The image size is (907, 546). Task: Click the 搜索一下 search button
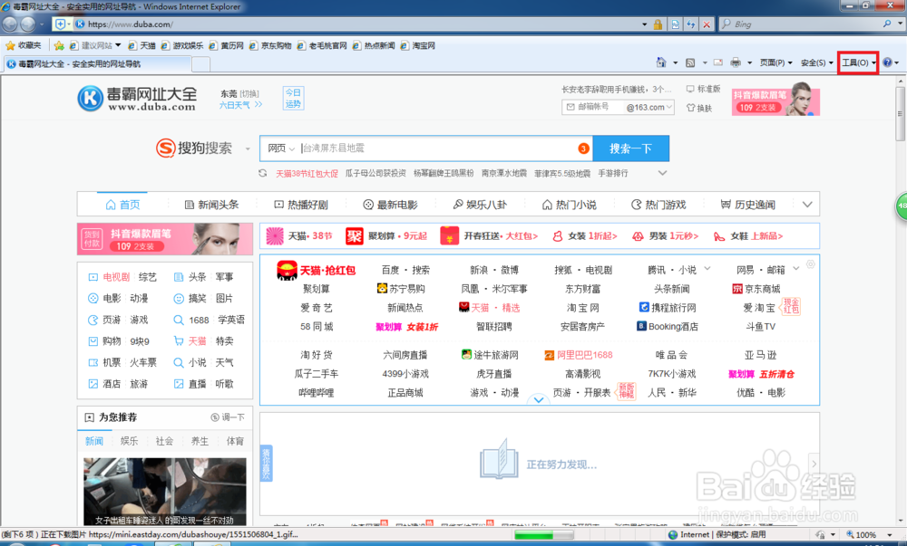tap(630, 148)
